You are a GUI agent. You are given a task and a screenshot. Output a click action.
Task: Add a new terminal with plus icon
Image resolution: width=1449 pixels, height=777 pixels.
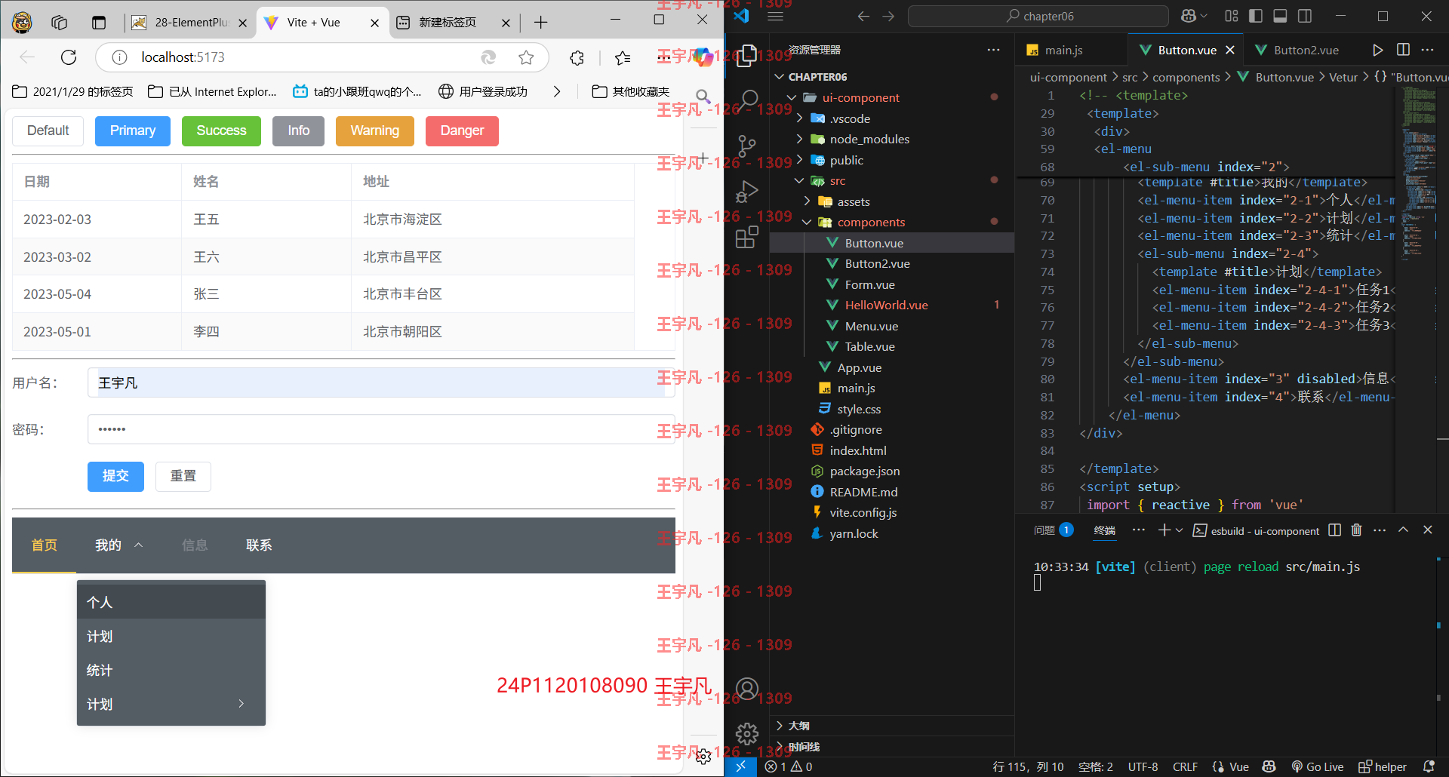tap(1164, 530)
